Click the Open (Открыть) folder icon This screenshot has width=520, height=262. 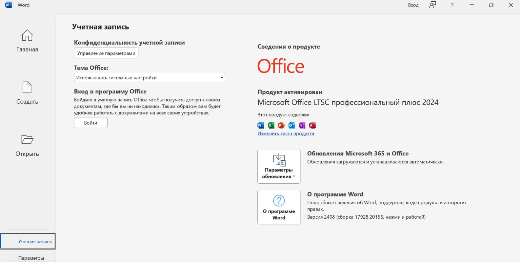[x=27, y=140]
